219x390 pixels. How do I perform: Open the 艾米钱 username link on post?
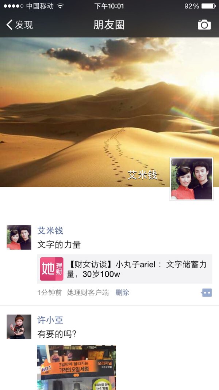tap(50, 231)
